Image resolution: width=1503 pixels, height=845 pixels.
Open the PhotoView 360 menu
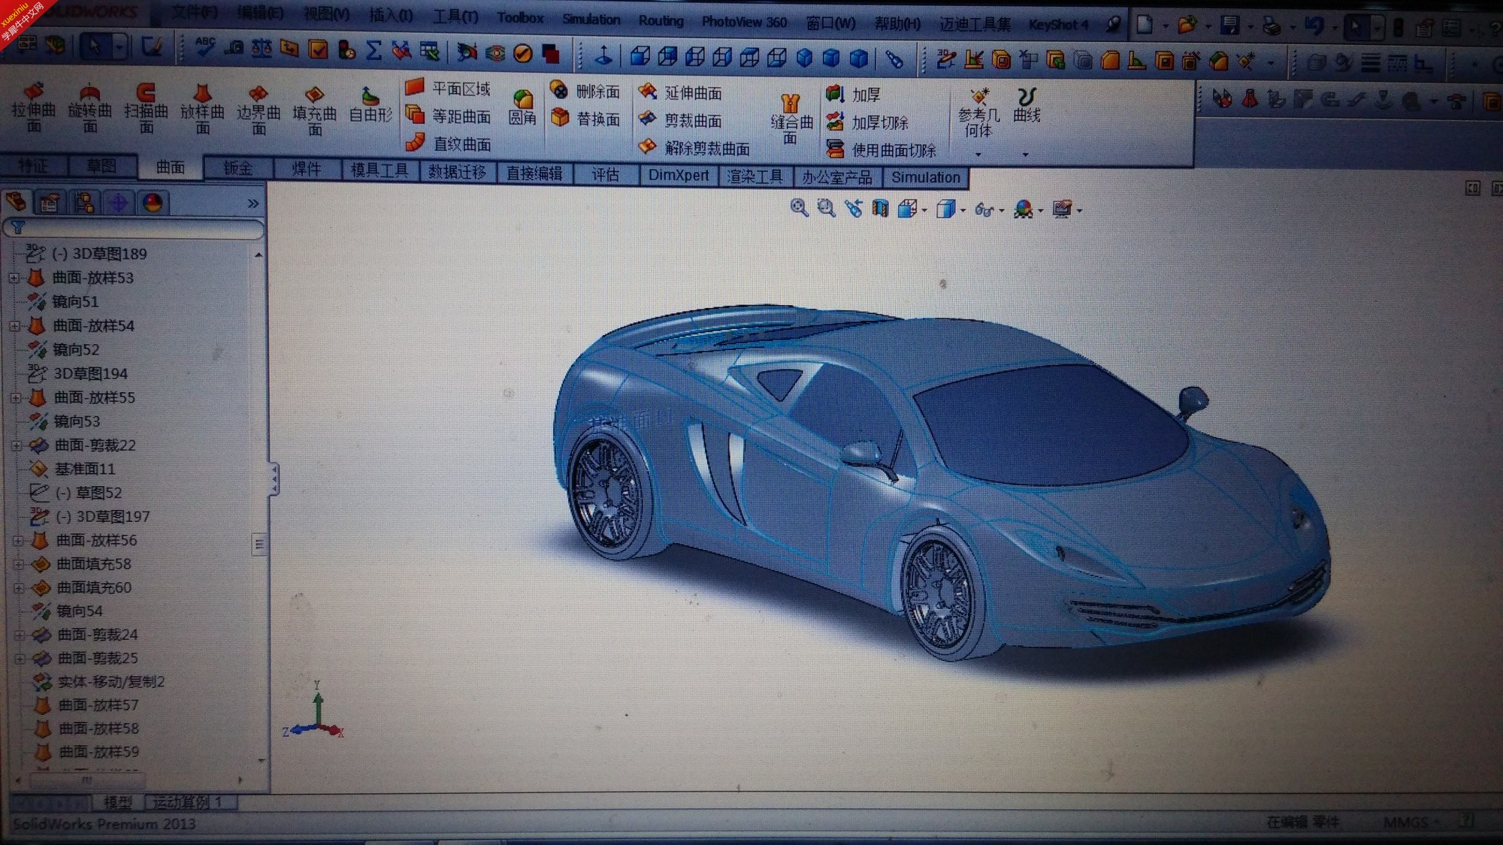(744, 22)
